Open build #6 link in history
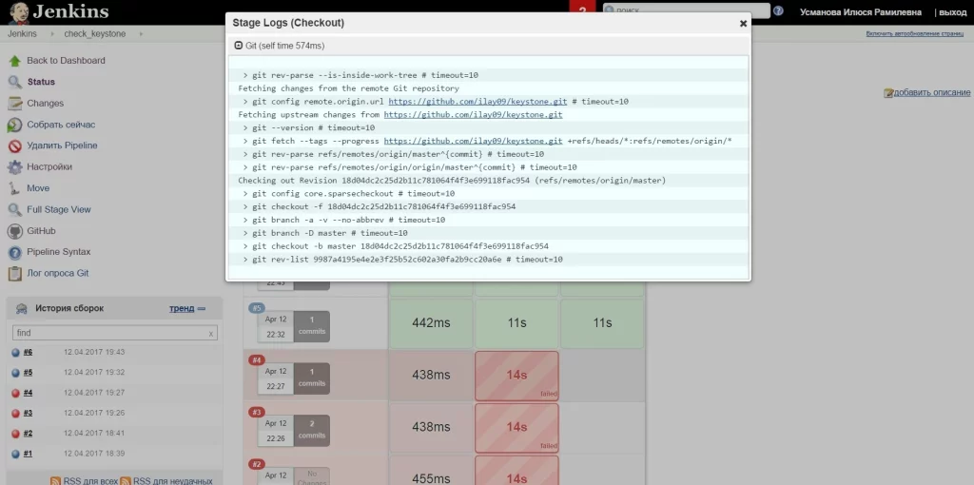This screenshot has width=974, height=485. point(28,353)
